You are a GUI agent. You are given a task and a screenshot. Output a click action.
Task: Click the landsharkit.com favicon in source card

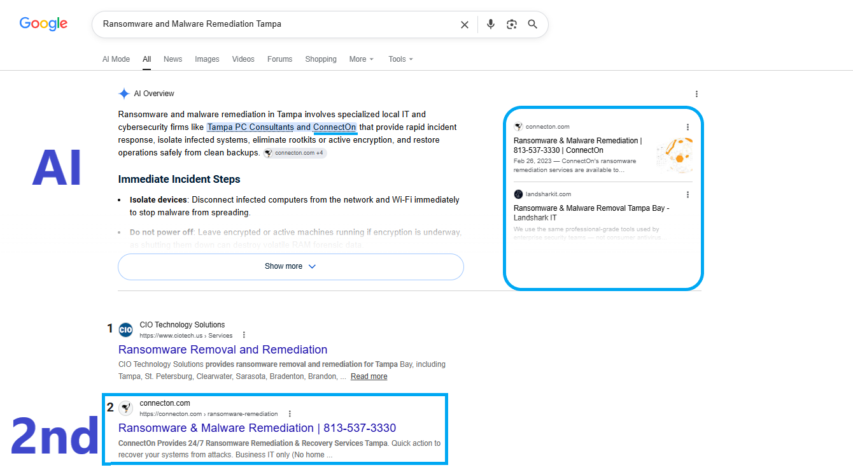click(518, 194)
